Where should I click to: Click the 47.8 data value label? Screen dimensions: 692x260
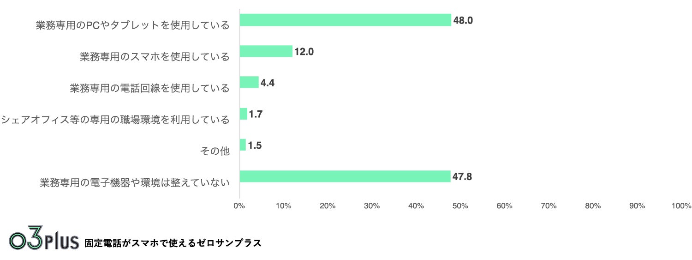coord(462,177)
